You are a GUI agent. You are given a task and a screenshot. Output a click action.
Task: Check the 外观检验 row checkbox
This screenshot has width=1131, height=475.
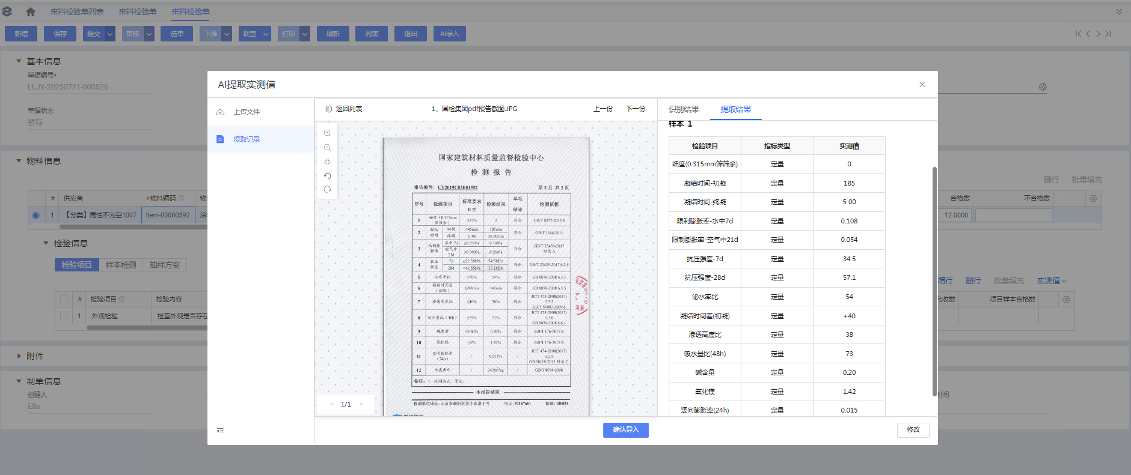[x=64, y=315]
